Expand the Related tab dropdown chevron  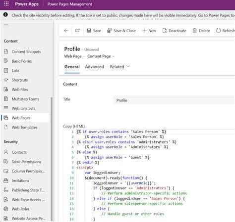[x=128, y=66]
